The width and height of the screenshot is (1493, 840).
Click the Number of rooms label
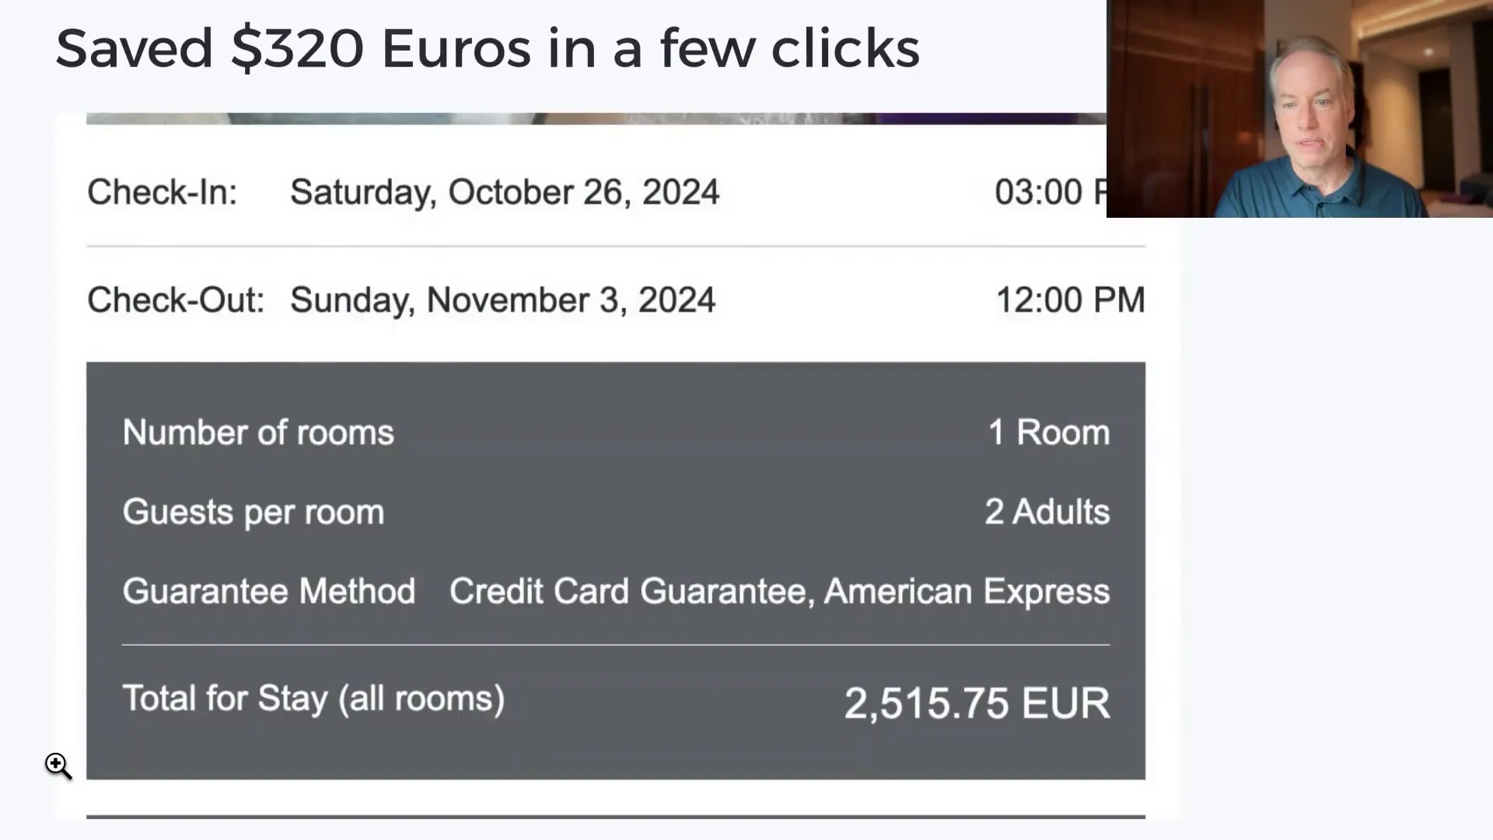tap(258, 432)
